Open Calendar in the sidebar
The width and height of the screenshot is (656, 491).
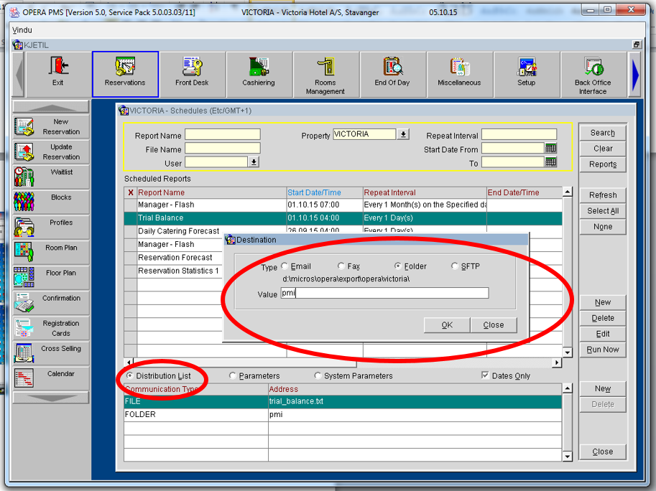click(51, 378)
